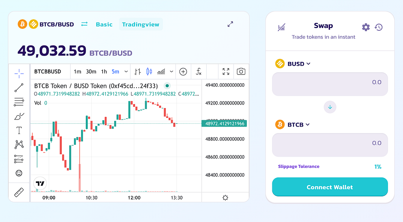
Task: Open the brush drawing tool
Action: coord(19,116)
